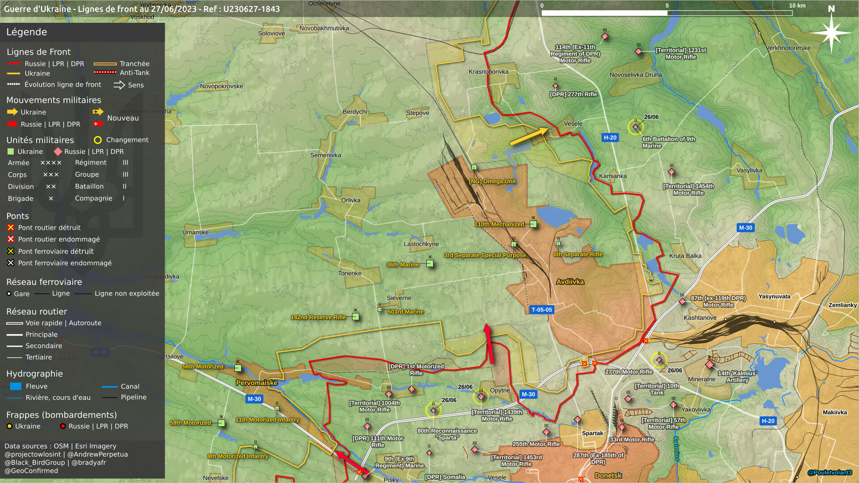
Task: Click the yellow Changement circle in legend
Action: tap(98, 140)
